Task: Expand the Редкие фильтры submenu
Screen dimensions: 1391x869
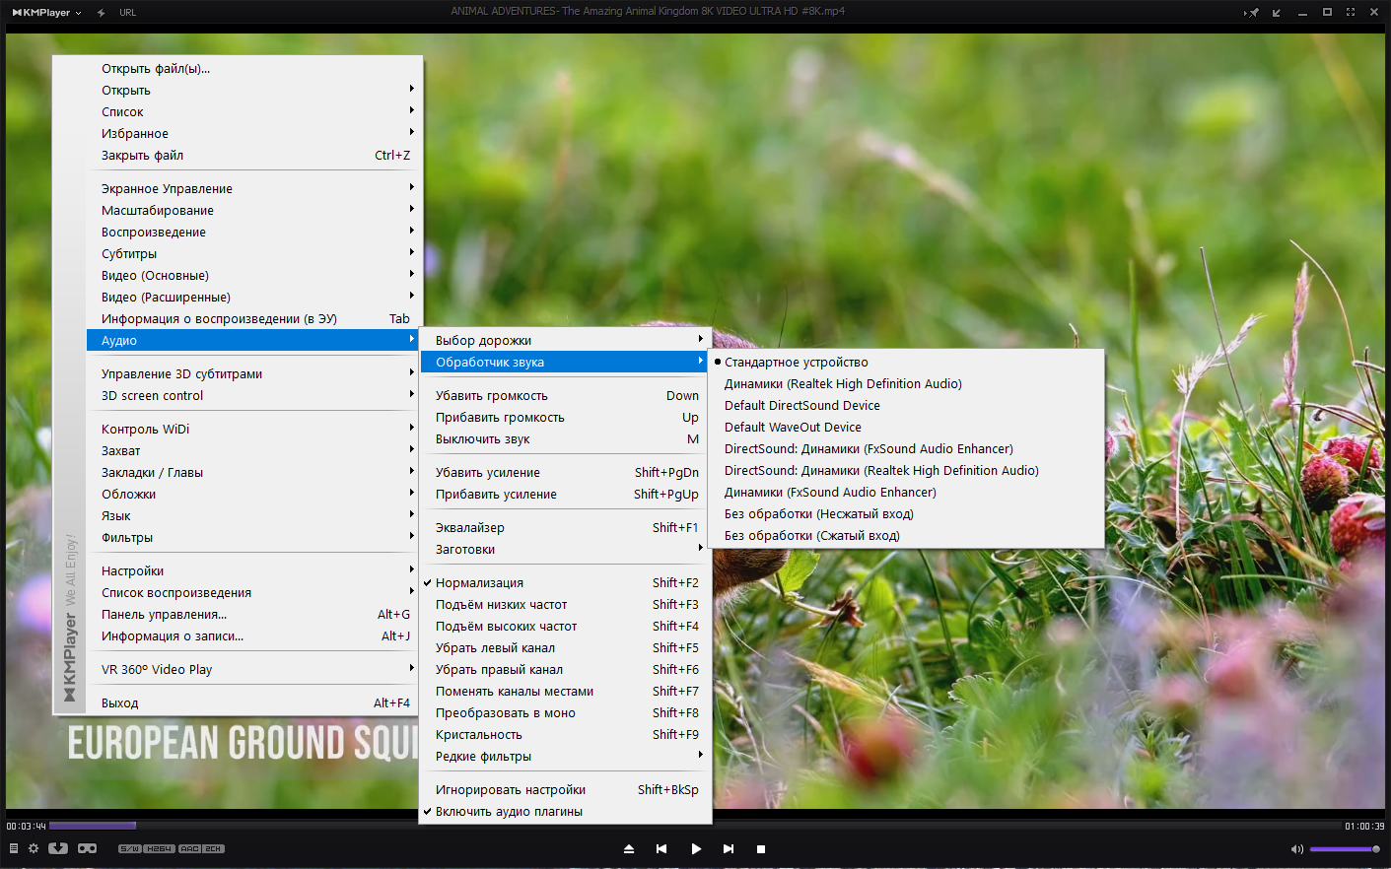Action: 566,756
